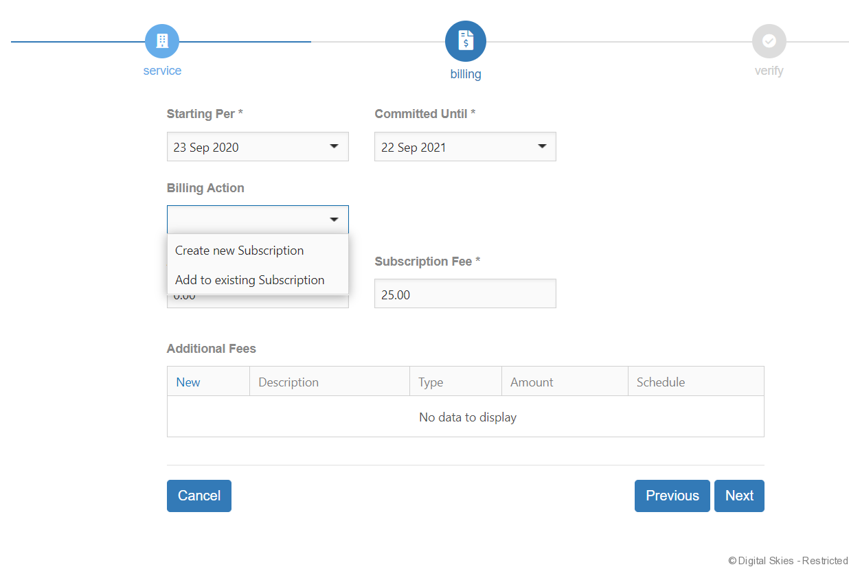Click the verify step checkmark icon
The image size is (849, 567).
click(x=769, y=41)
